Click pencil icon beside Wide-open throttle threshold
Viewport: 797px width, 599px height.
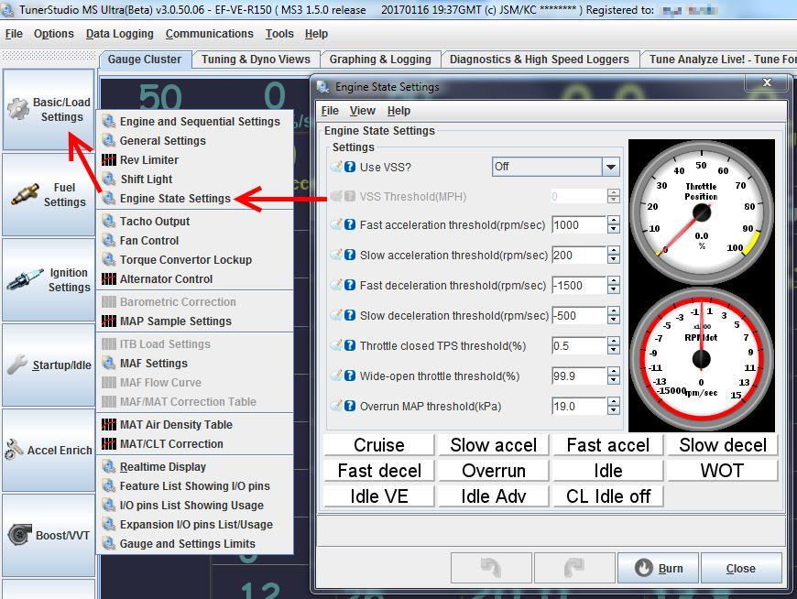point(336,376)
